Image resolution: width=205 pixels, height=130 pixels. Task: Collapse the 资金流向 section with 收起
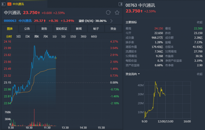200,74
